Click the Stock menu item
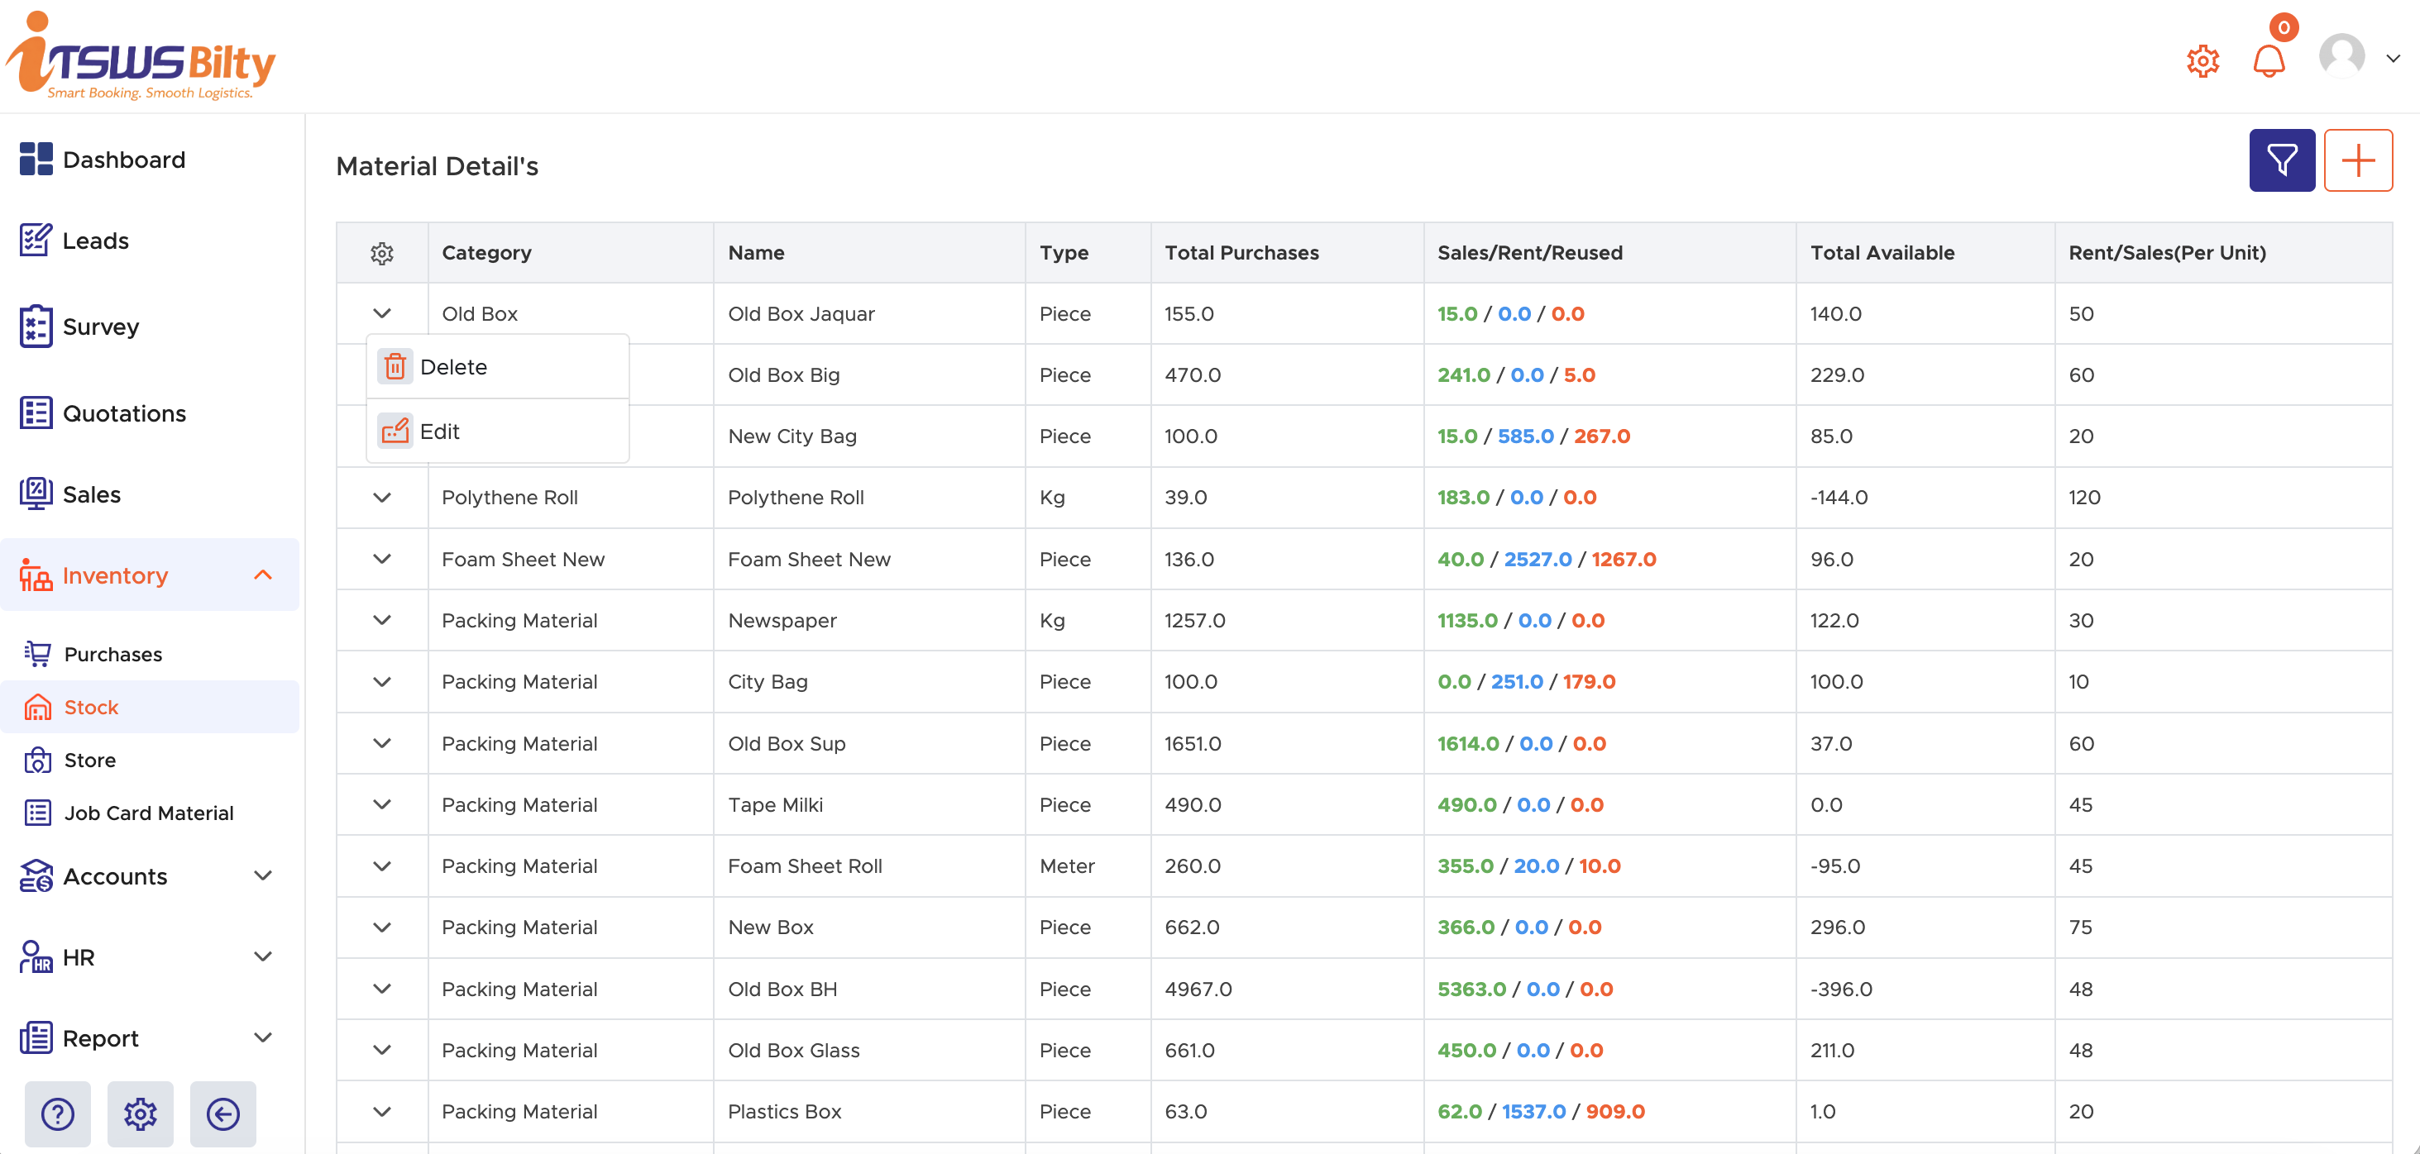2420x1154 pixels. tap(90, 706)
